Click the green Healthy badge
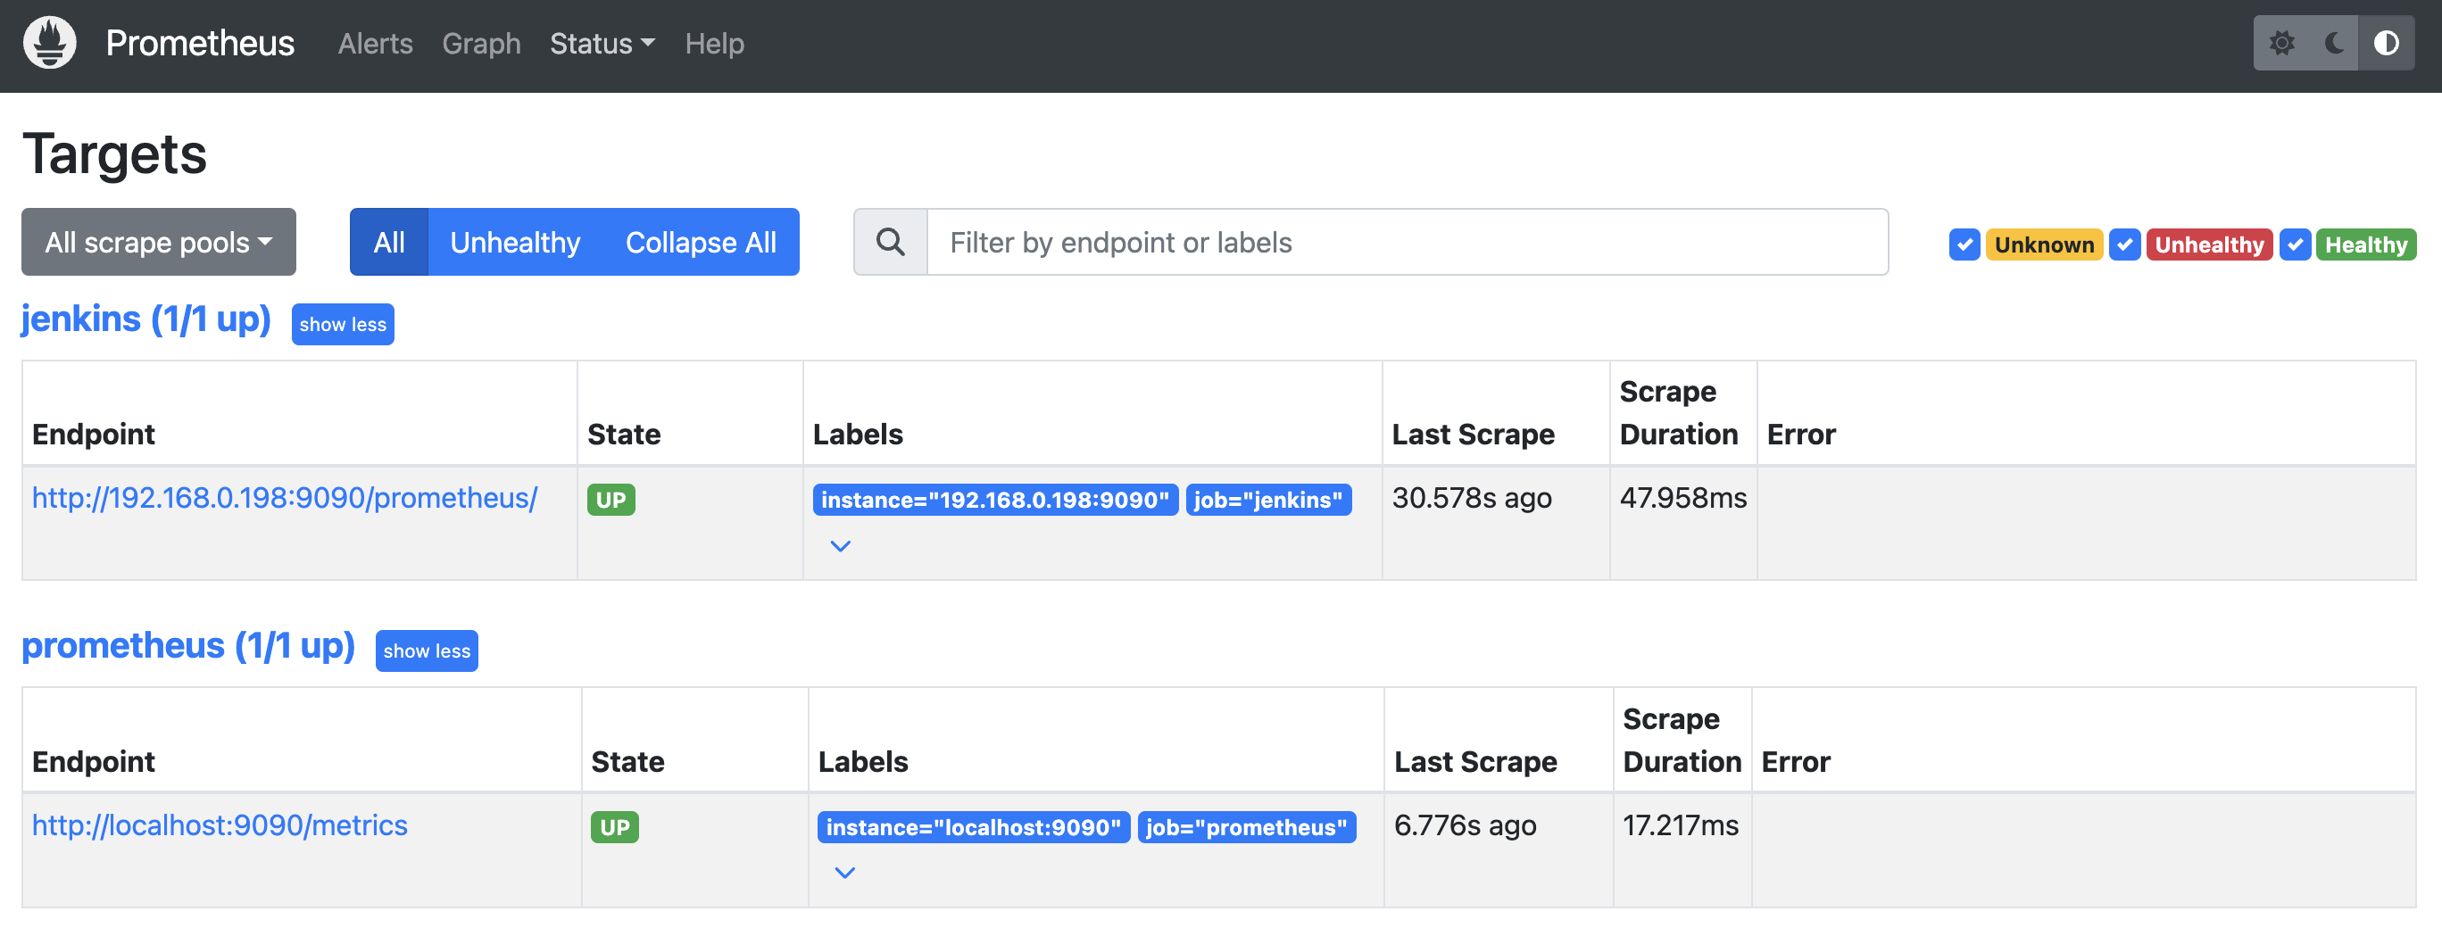 2365,244
